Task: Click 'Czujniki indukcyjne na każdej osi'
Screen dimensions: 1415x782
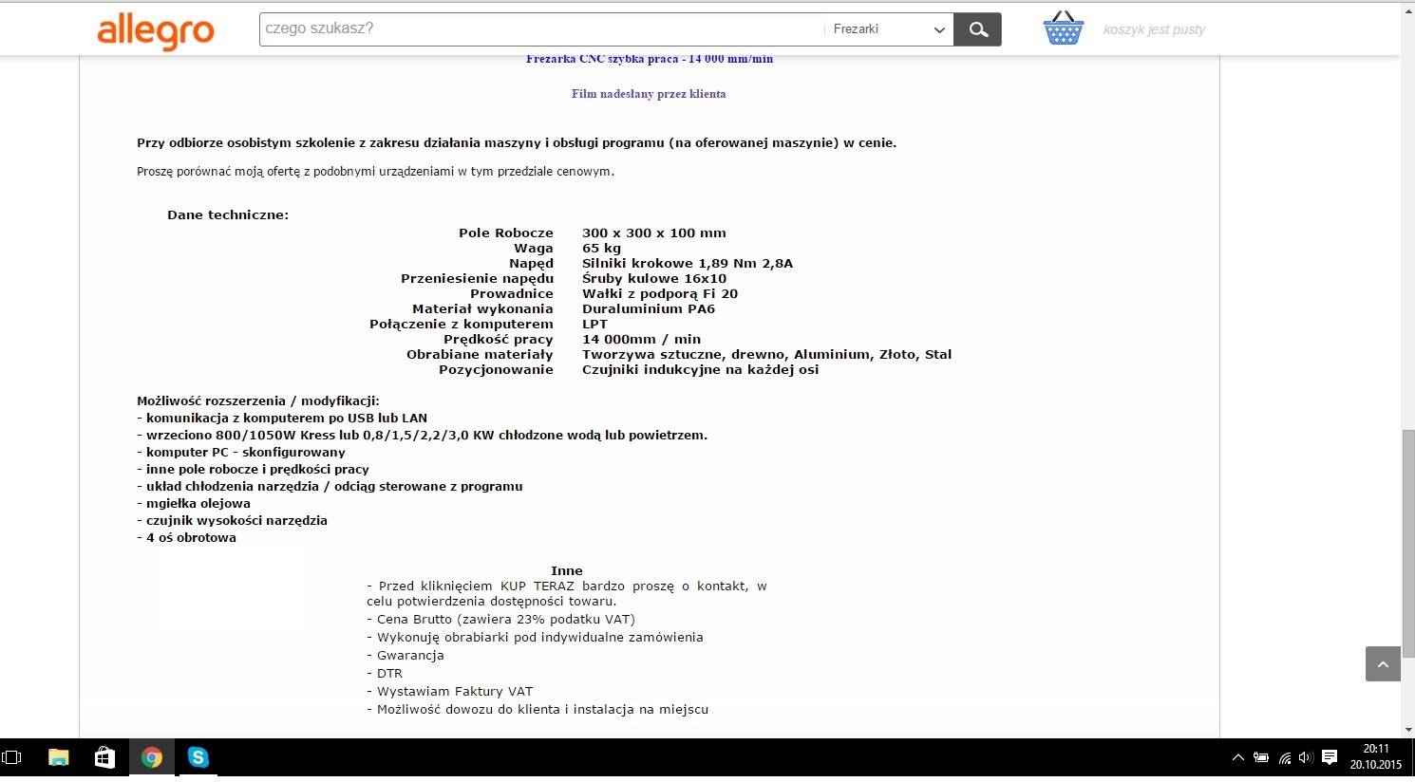Action: point(700,370)
